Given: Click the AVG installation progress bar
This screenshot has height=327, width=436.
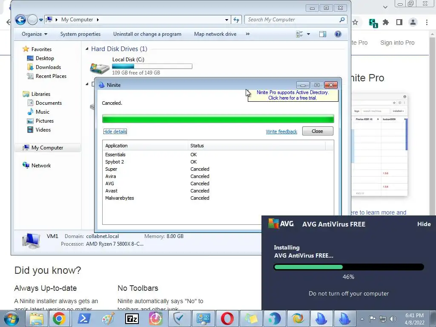Looking at the screenshot, I should pos(349,267).
